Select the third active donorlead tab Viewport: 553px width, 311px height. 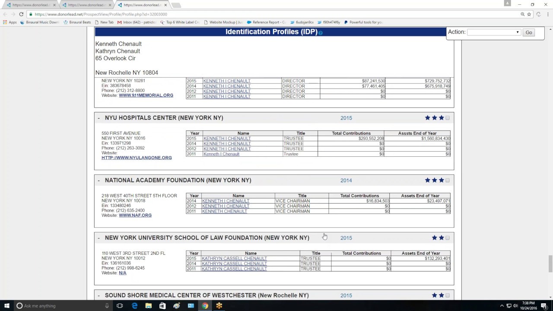(x=142, y=5)
